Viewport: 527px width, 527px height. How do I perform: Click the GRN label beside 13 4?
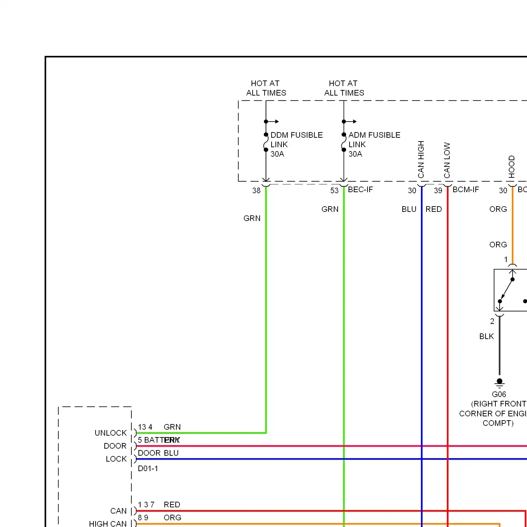point(172,427)
